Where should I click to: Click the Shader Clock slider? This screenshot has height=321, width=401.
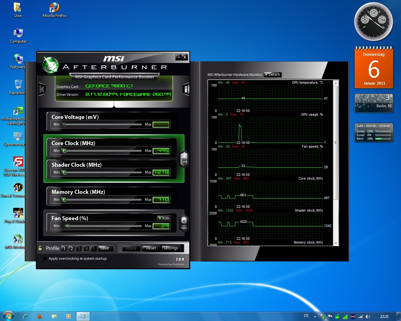pos(102,172)
